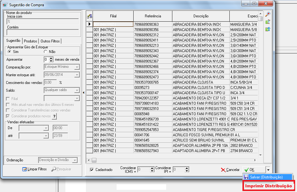Click the ACABAMENTO DECA IZY C37 1/2 cell
Screen dimensions: 297x192
201,98
